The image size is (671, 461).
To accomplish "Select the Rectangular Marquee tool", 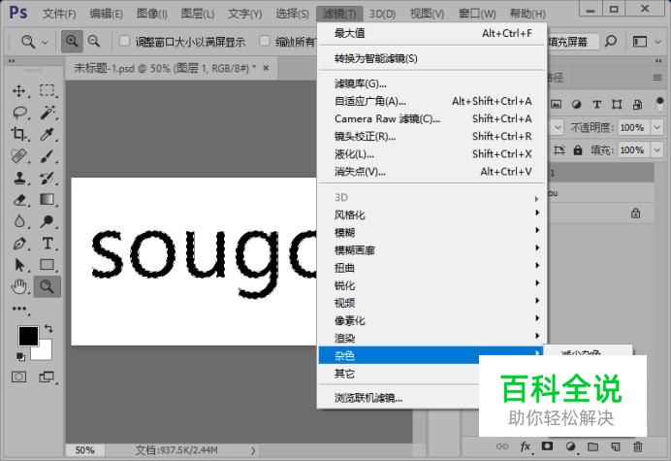I will [48, 91].
